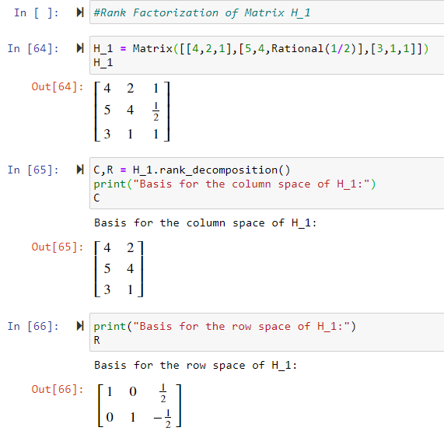The height and width of the screenshot is (438, 444).
Task: Click the printed text 'Basis for the row space of H_1:'
Action: (195, 365)
